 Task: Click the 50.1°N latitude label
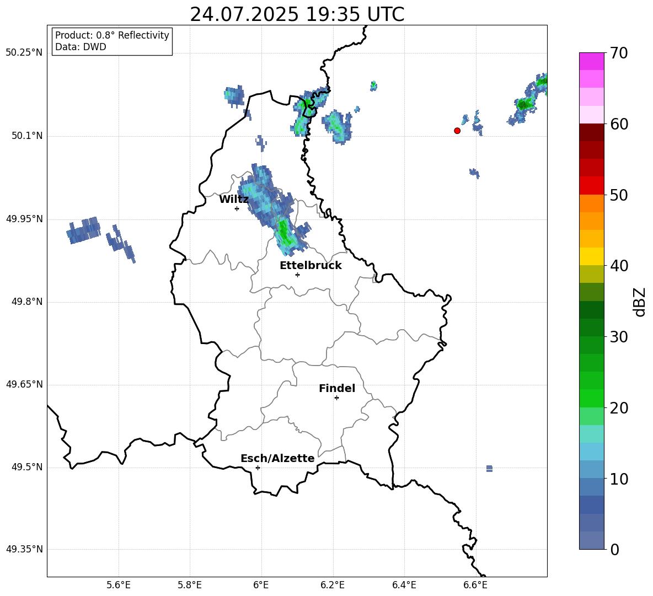[27, 136]
